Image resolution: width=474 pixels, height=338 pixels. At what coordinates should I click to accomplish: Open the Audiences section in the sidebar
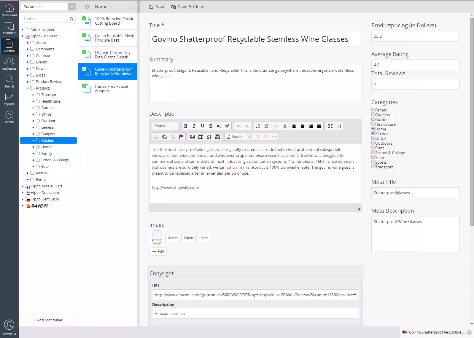click(x=9, y=64)
